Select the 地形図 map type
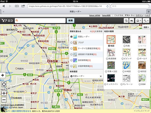Viewport: 151px width, 113px height. (x=139, y=72)
